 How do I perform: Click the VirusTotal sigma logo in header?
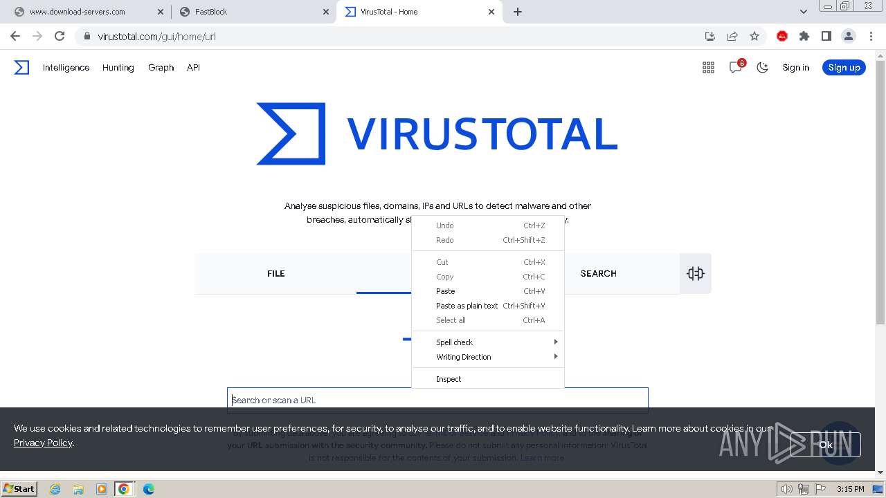[22, 67]
